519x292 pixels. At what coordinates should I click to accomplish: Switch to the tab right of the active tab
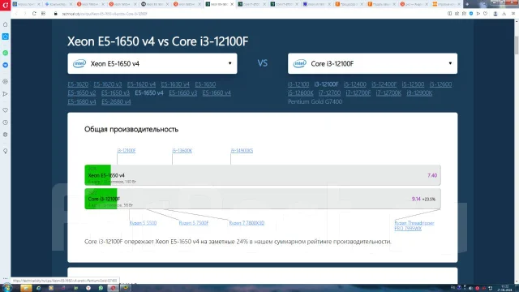251,4
